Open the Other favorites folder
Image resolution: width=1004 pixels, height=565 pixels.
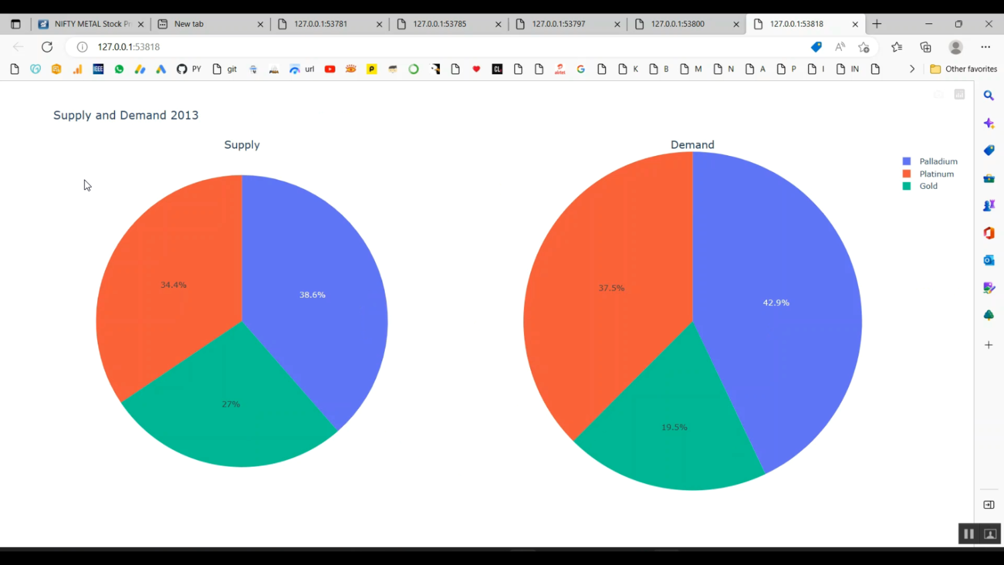(964, 69)
